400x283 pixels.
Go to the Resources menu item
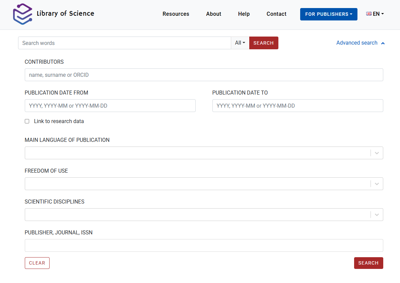176,14
